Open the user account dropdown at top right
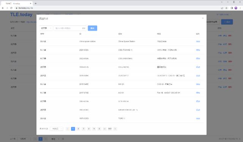This screenshot has width=243, height=142. click(x=224, y=14)
